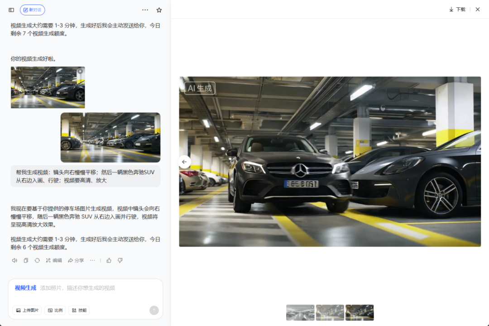The image size is (489, 326).
Task: Click 上传图片 to upload an image
Action: (27, 310)
